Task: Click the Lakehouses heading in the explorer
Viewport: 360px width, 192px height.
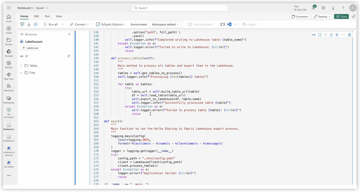Action: coord(34,41)
